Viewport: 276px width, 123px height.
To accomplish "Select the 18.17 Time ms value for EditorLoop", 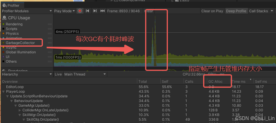I will (x=236, y=87).
